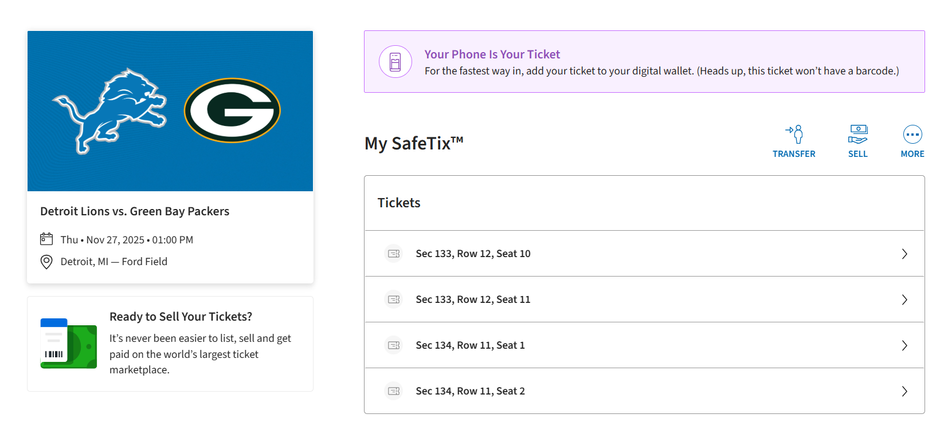Click the Ready to Sell Your Tickets heading
Screen dimensions: 940x422
pos(181,317)
